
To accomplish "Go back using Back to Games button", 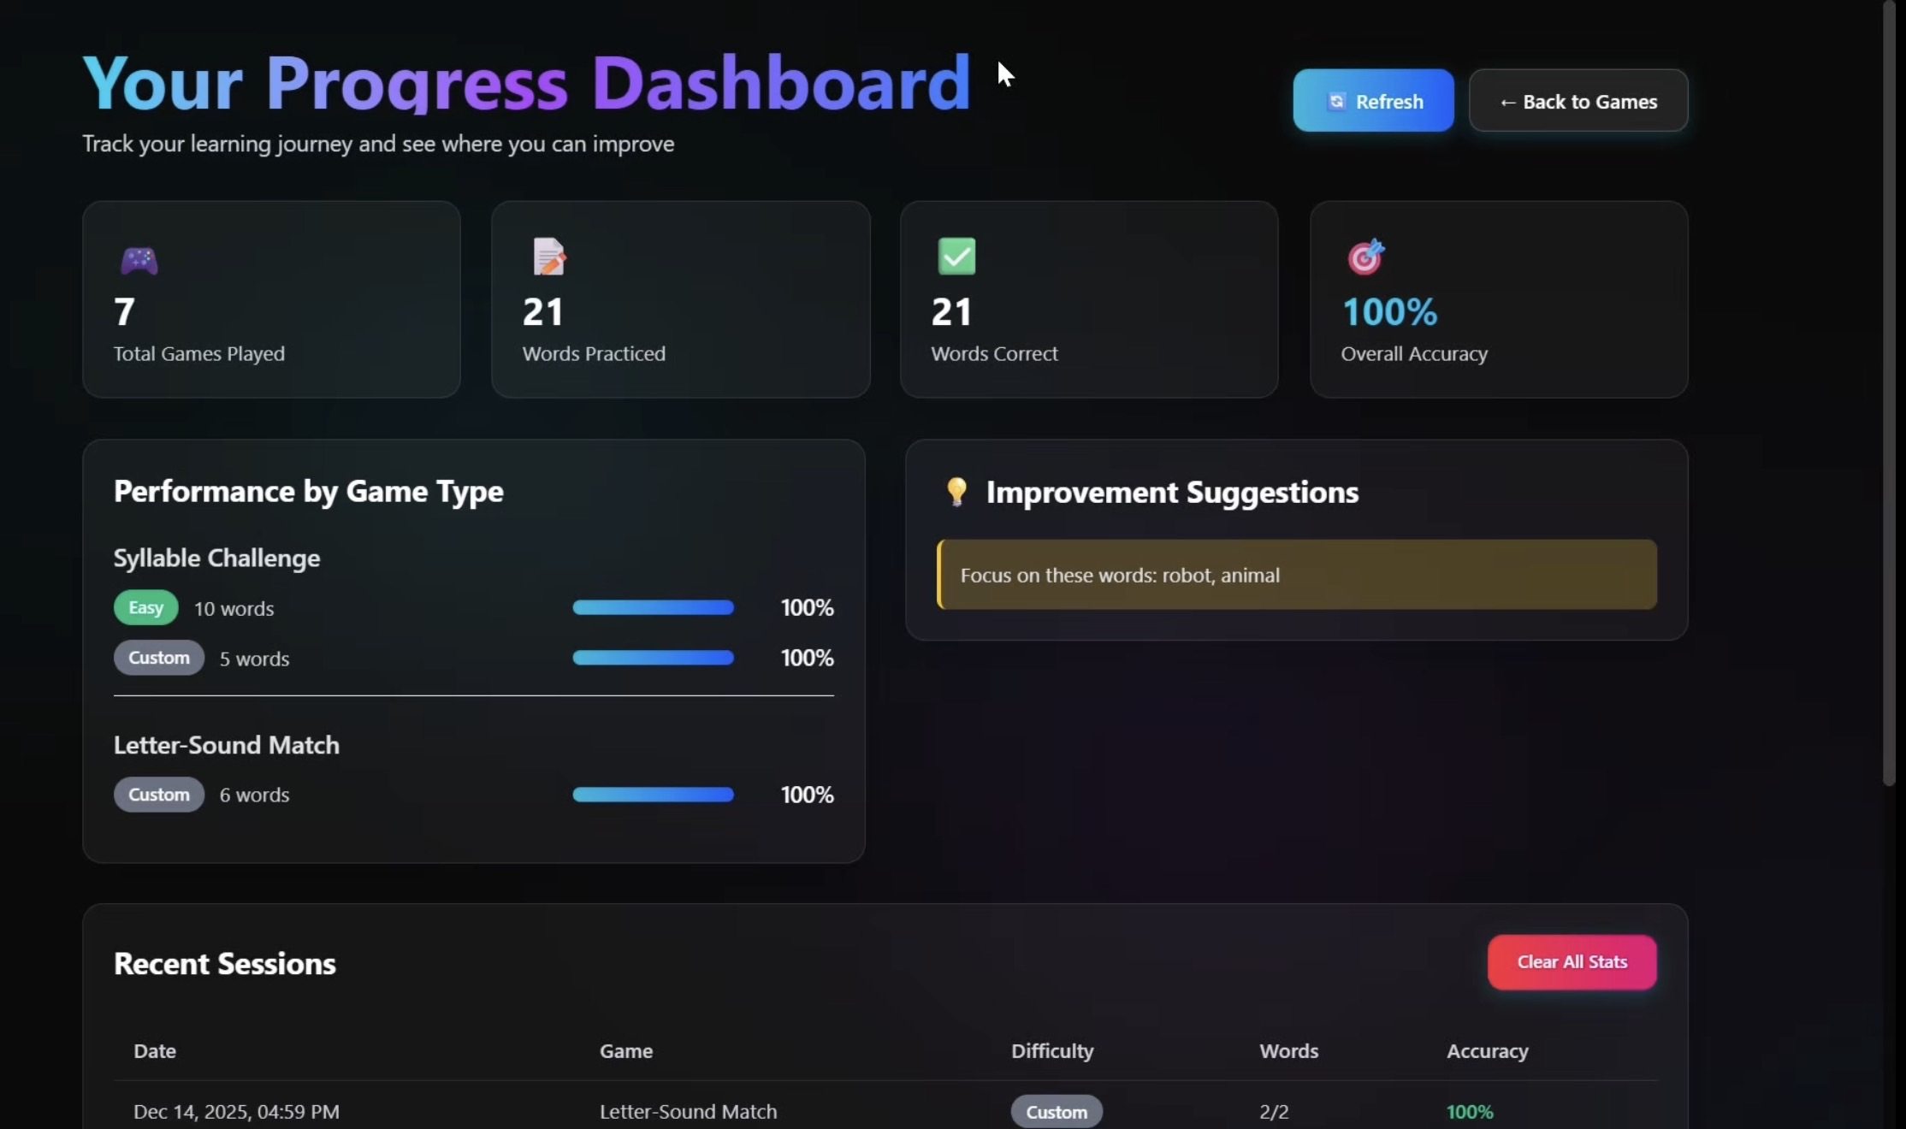I will click(1577, 101).
